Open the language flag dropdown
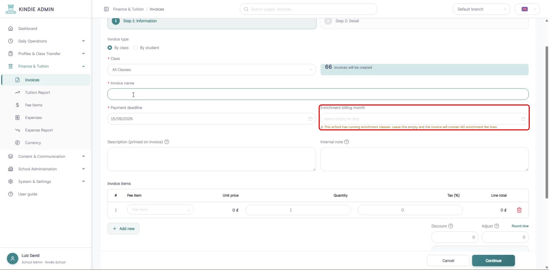Image resolution: width=549 pixels, height=270 pixels. (x=527, y=9)
